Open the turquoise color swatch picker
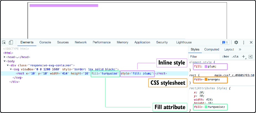The width and height of the screenshot is (256, 113). tap(206, 107)
